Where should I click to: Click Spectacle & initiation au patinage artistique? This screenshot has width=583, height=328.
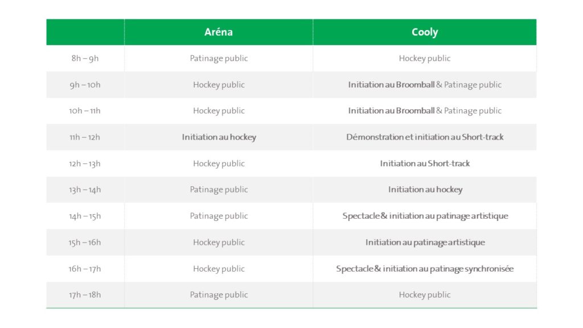[425, 216]
